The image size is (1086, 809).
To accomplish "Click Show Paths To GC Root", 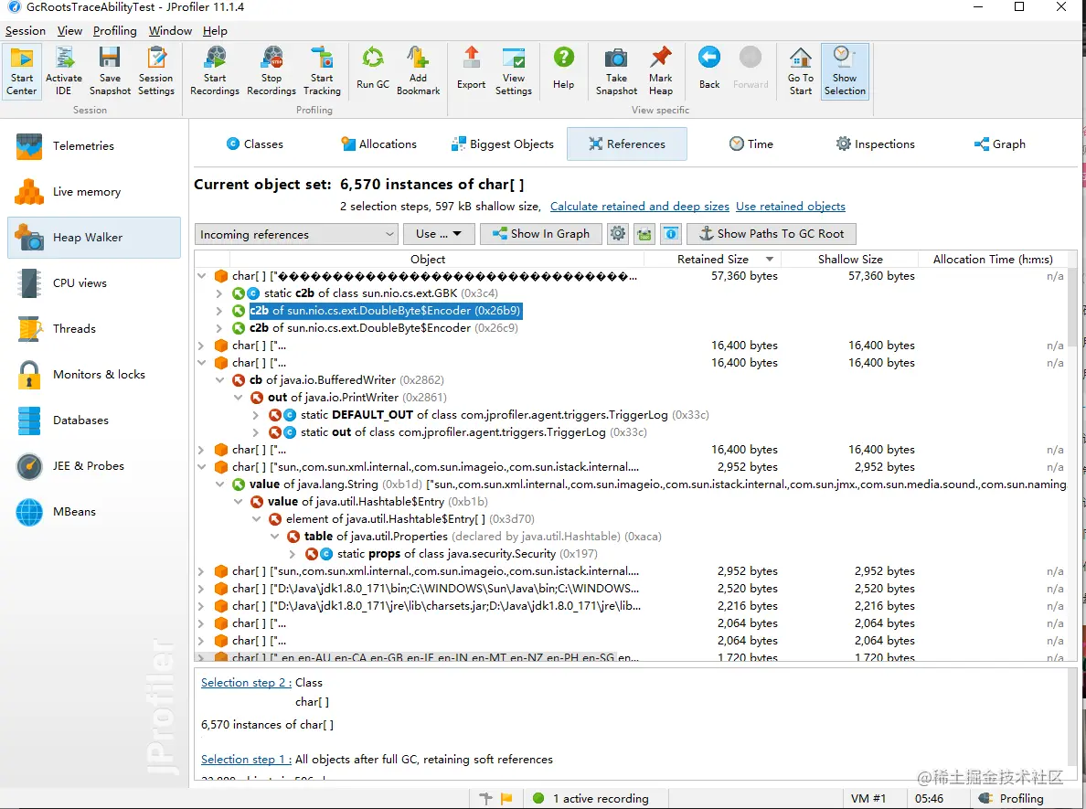I will click(772, 234).
